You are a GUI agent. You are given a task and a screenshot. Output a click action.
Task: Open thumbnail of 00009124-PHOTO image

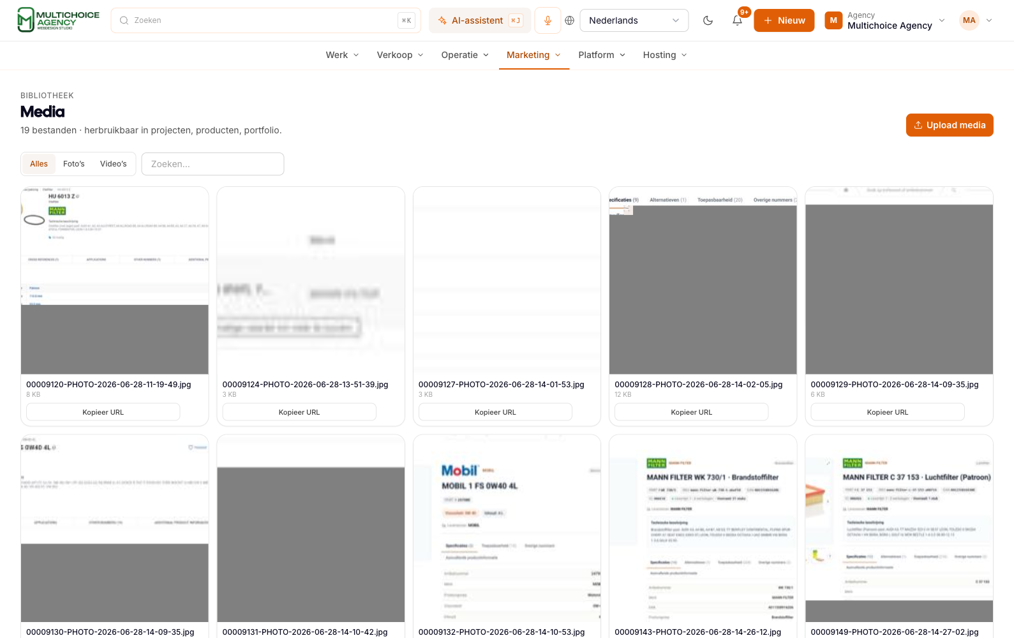click(x=311, y=281)
